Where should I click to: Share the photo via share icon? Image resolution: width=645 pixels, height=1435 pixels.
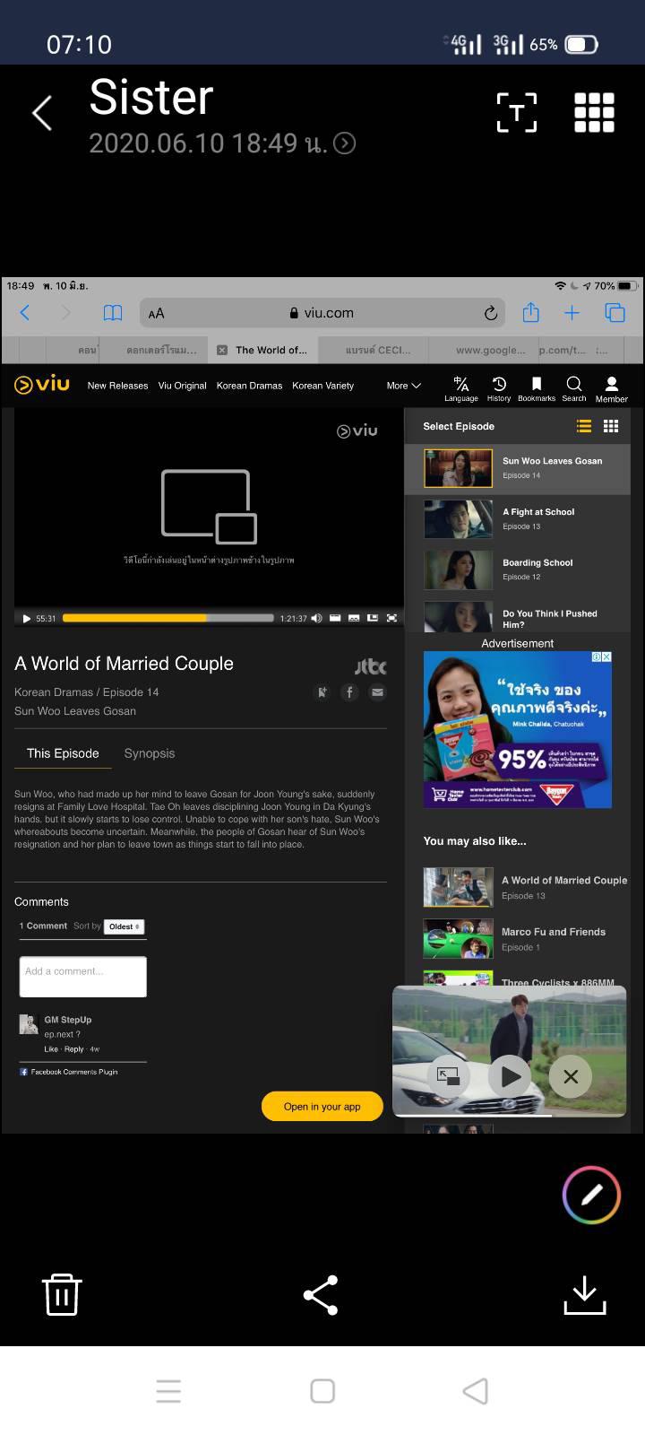click(321, 1295)
